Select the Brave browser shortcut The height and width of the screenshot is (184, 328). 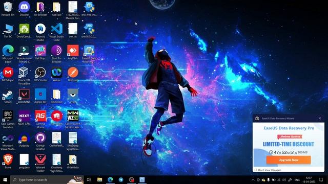[8, 162]
